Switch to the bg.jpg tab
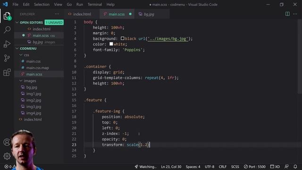This screenshot has width=302, height=170. tap(152, 14)
